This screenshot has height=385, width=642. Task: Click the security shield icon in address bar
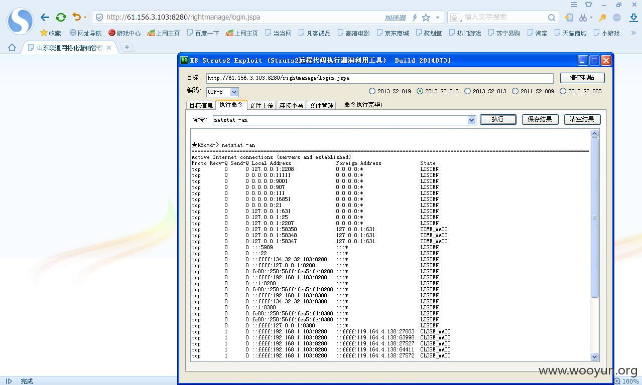coord(99,17)
